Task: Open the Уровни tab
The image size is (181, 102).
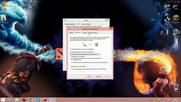Action: coord(85,33)
